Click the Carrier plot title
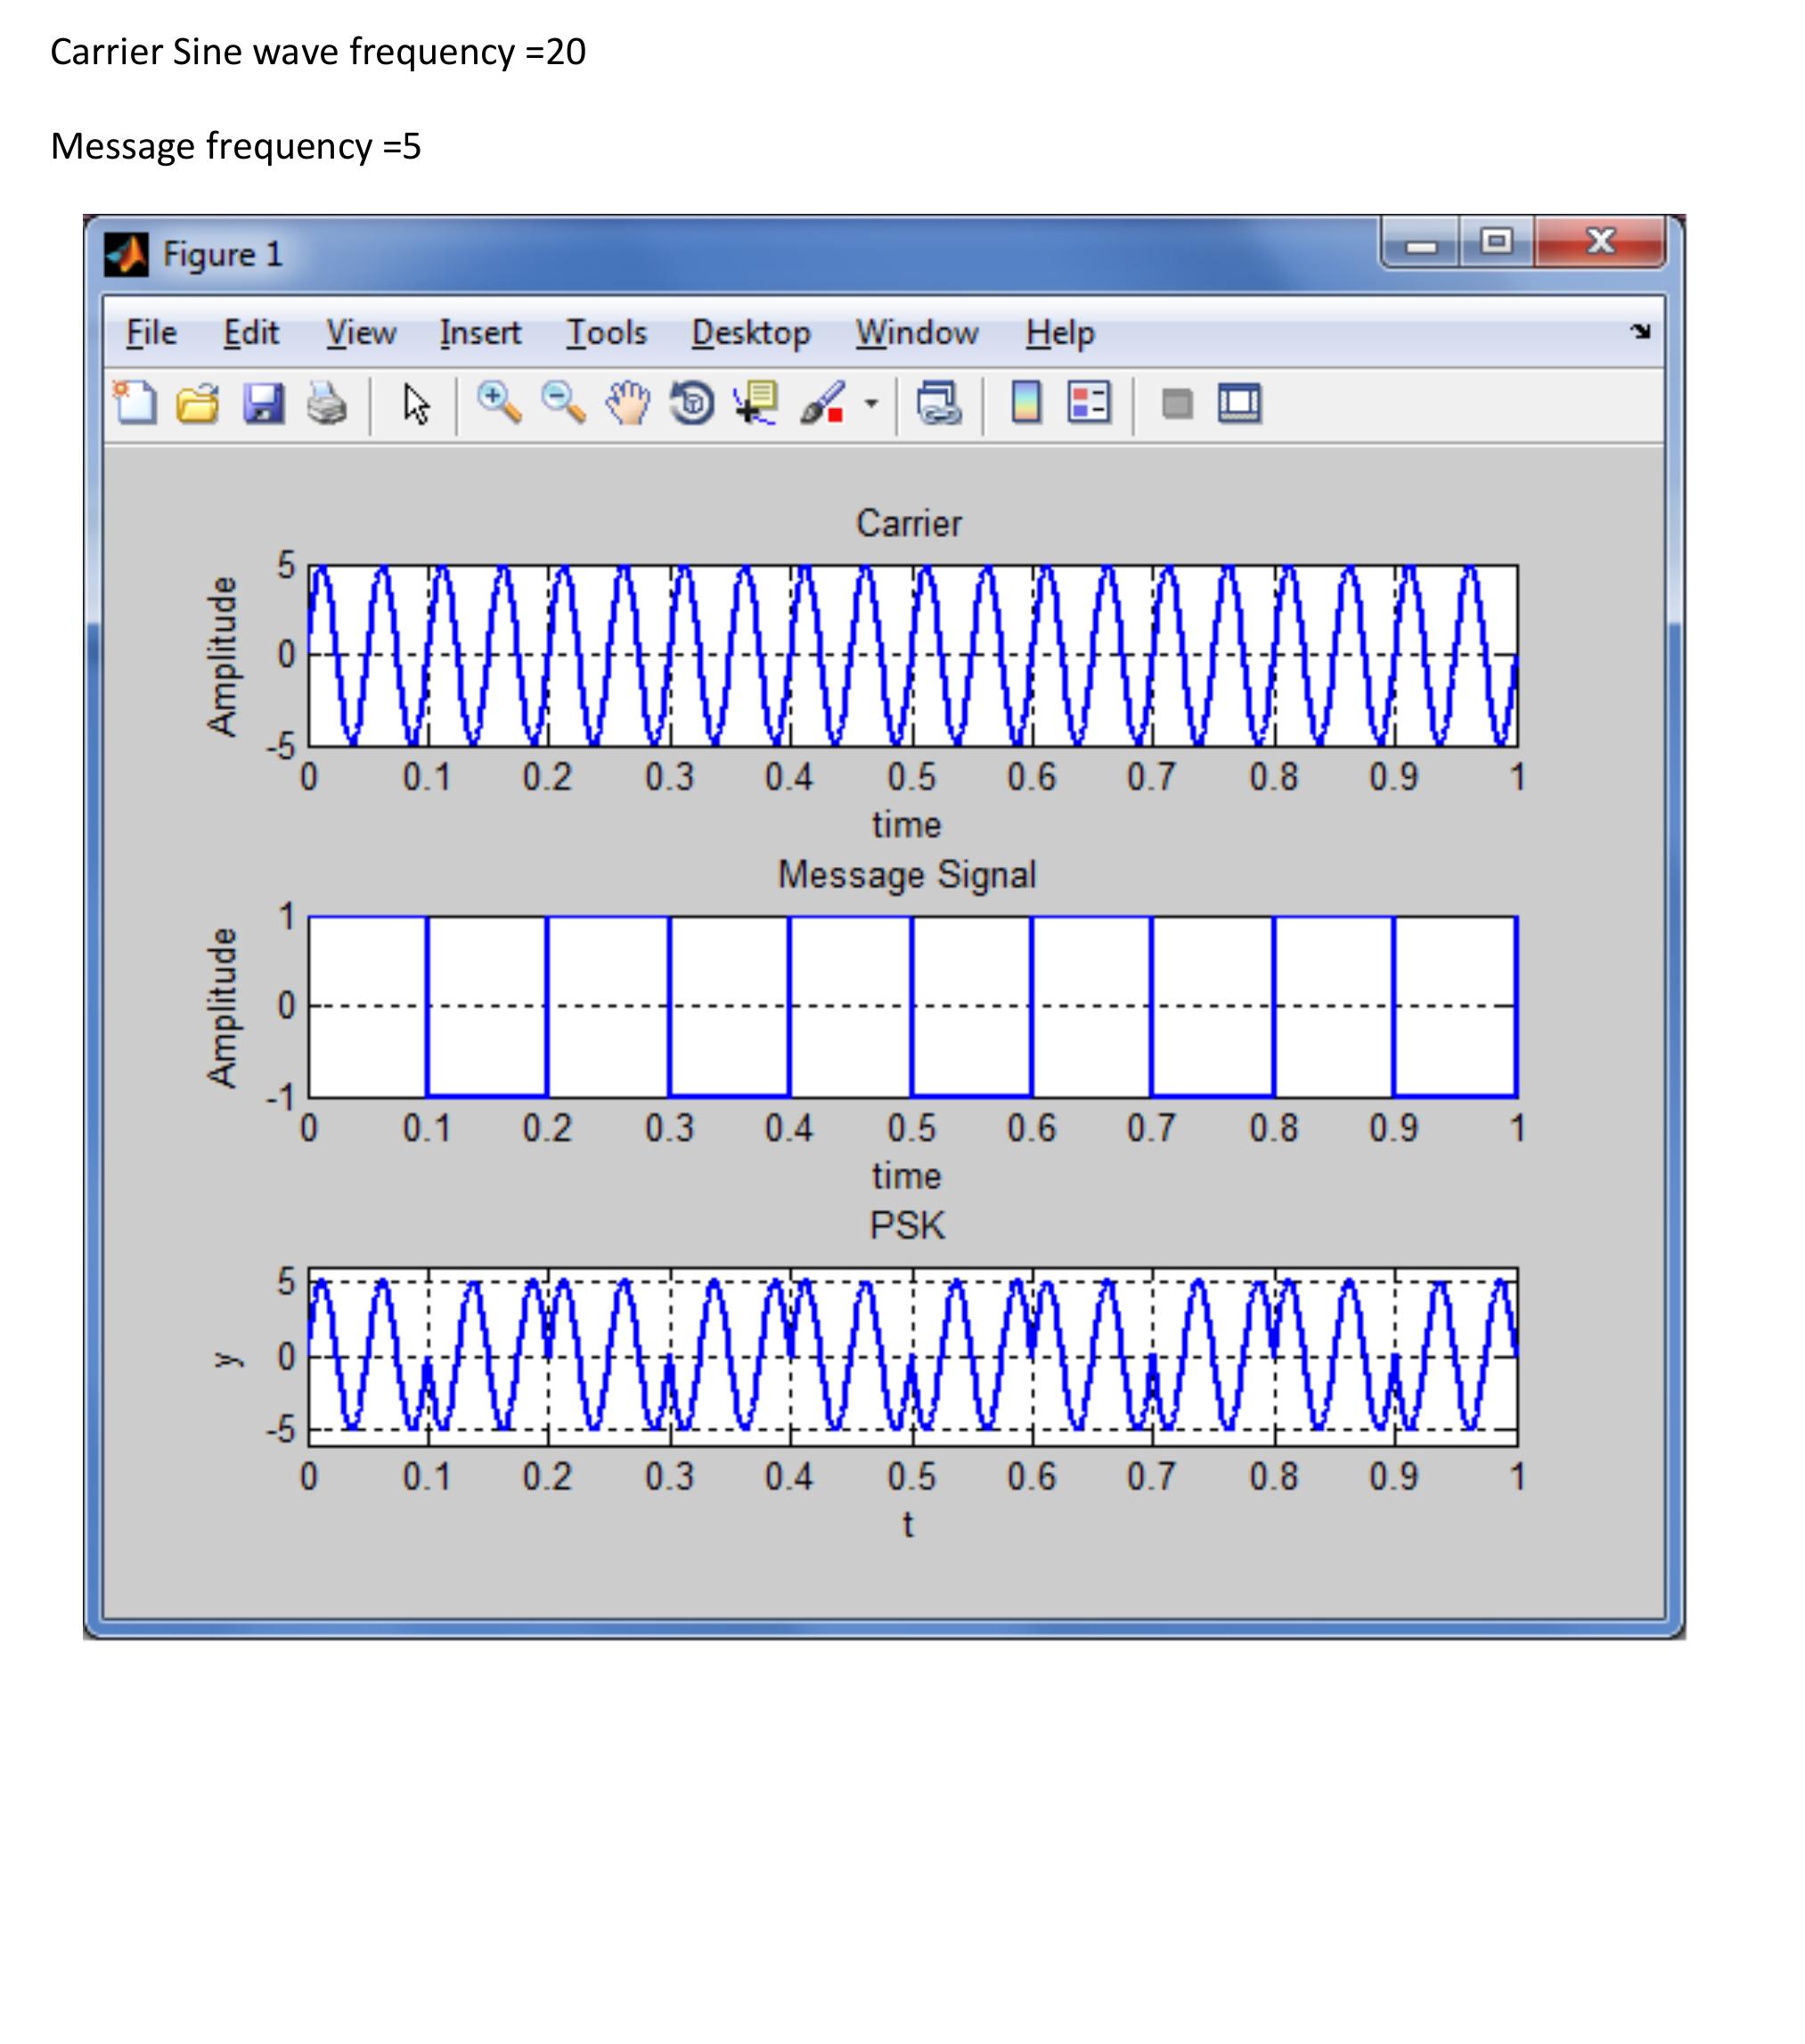 pyautogui.click(x=908, y=523)
